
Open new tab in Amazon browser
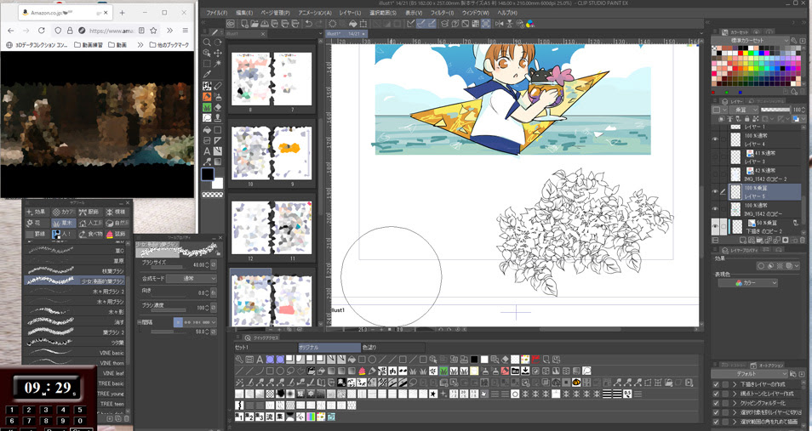(x=123, y=13)
